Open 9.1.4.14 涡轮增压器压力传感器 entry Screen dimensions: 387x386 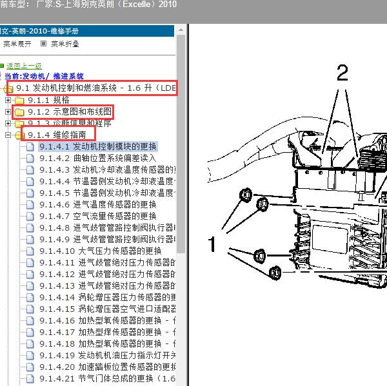[107, 297]
